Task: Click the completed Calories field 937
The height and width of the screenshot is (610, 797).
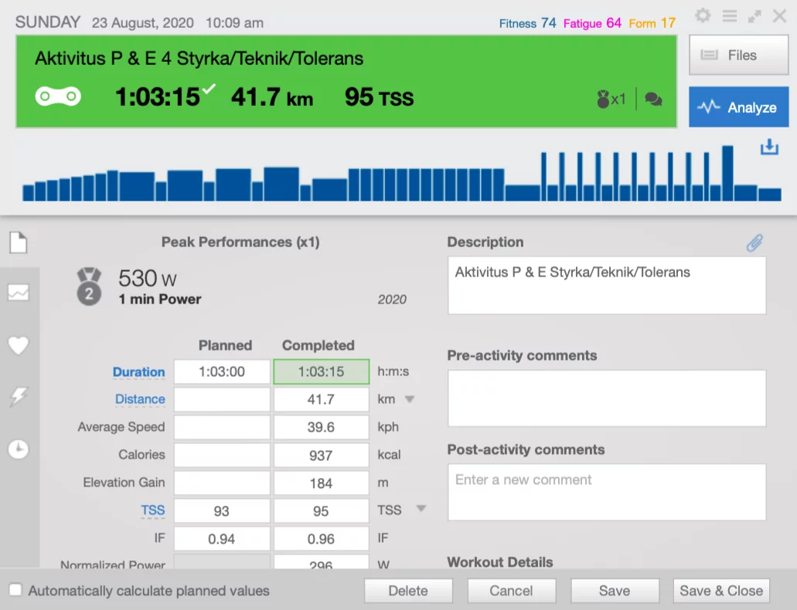Action: click(322, 455)
